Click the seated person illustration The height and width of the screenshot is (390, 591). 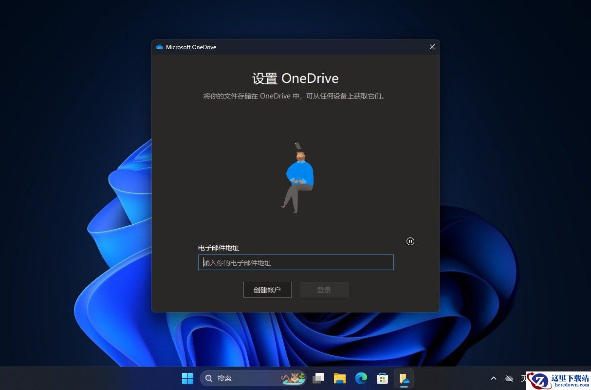(297, 178)
